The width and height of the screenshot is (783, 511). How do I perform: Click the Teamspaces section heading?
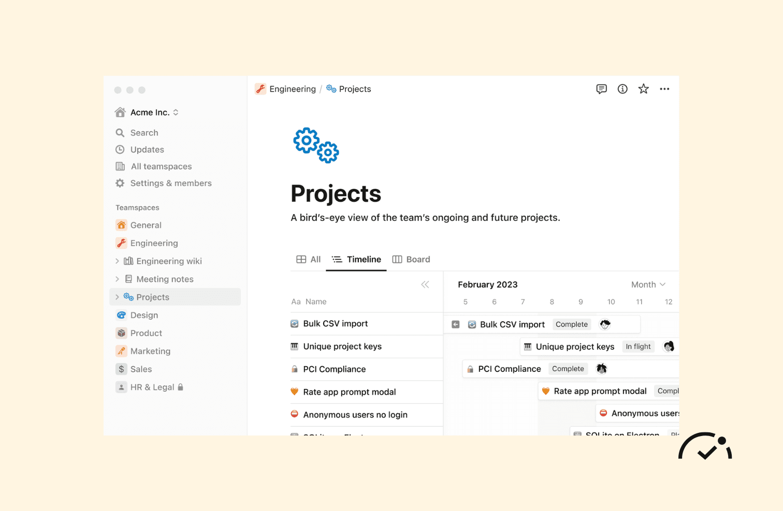[137, 207]
